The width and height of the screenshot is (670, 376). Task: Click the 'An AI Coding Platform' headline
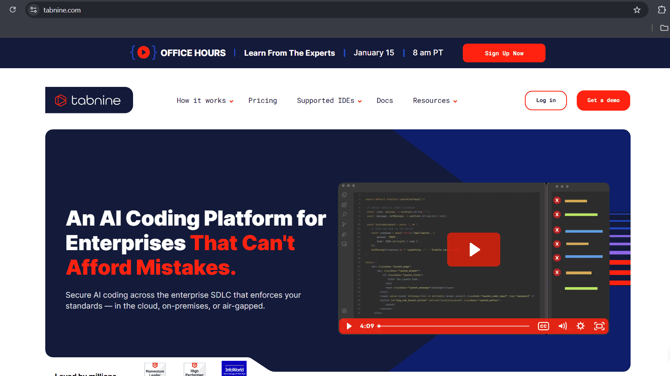(196, 243)
